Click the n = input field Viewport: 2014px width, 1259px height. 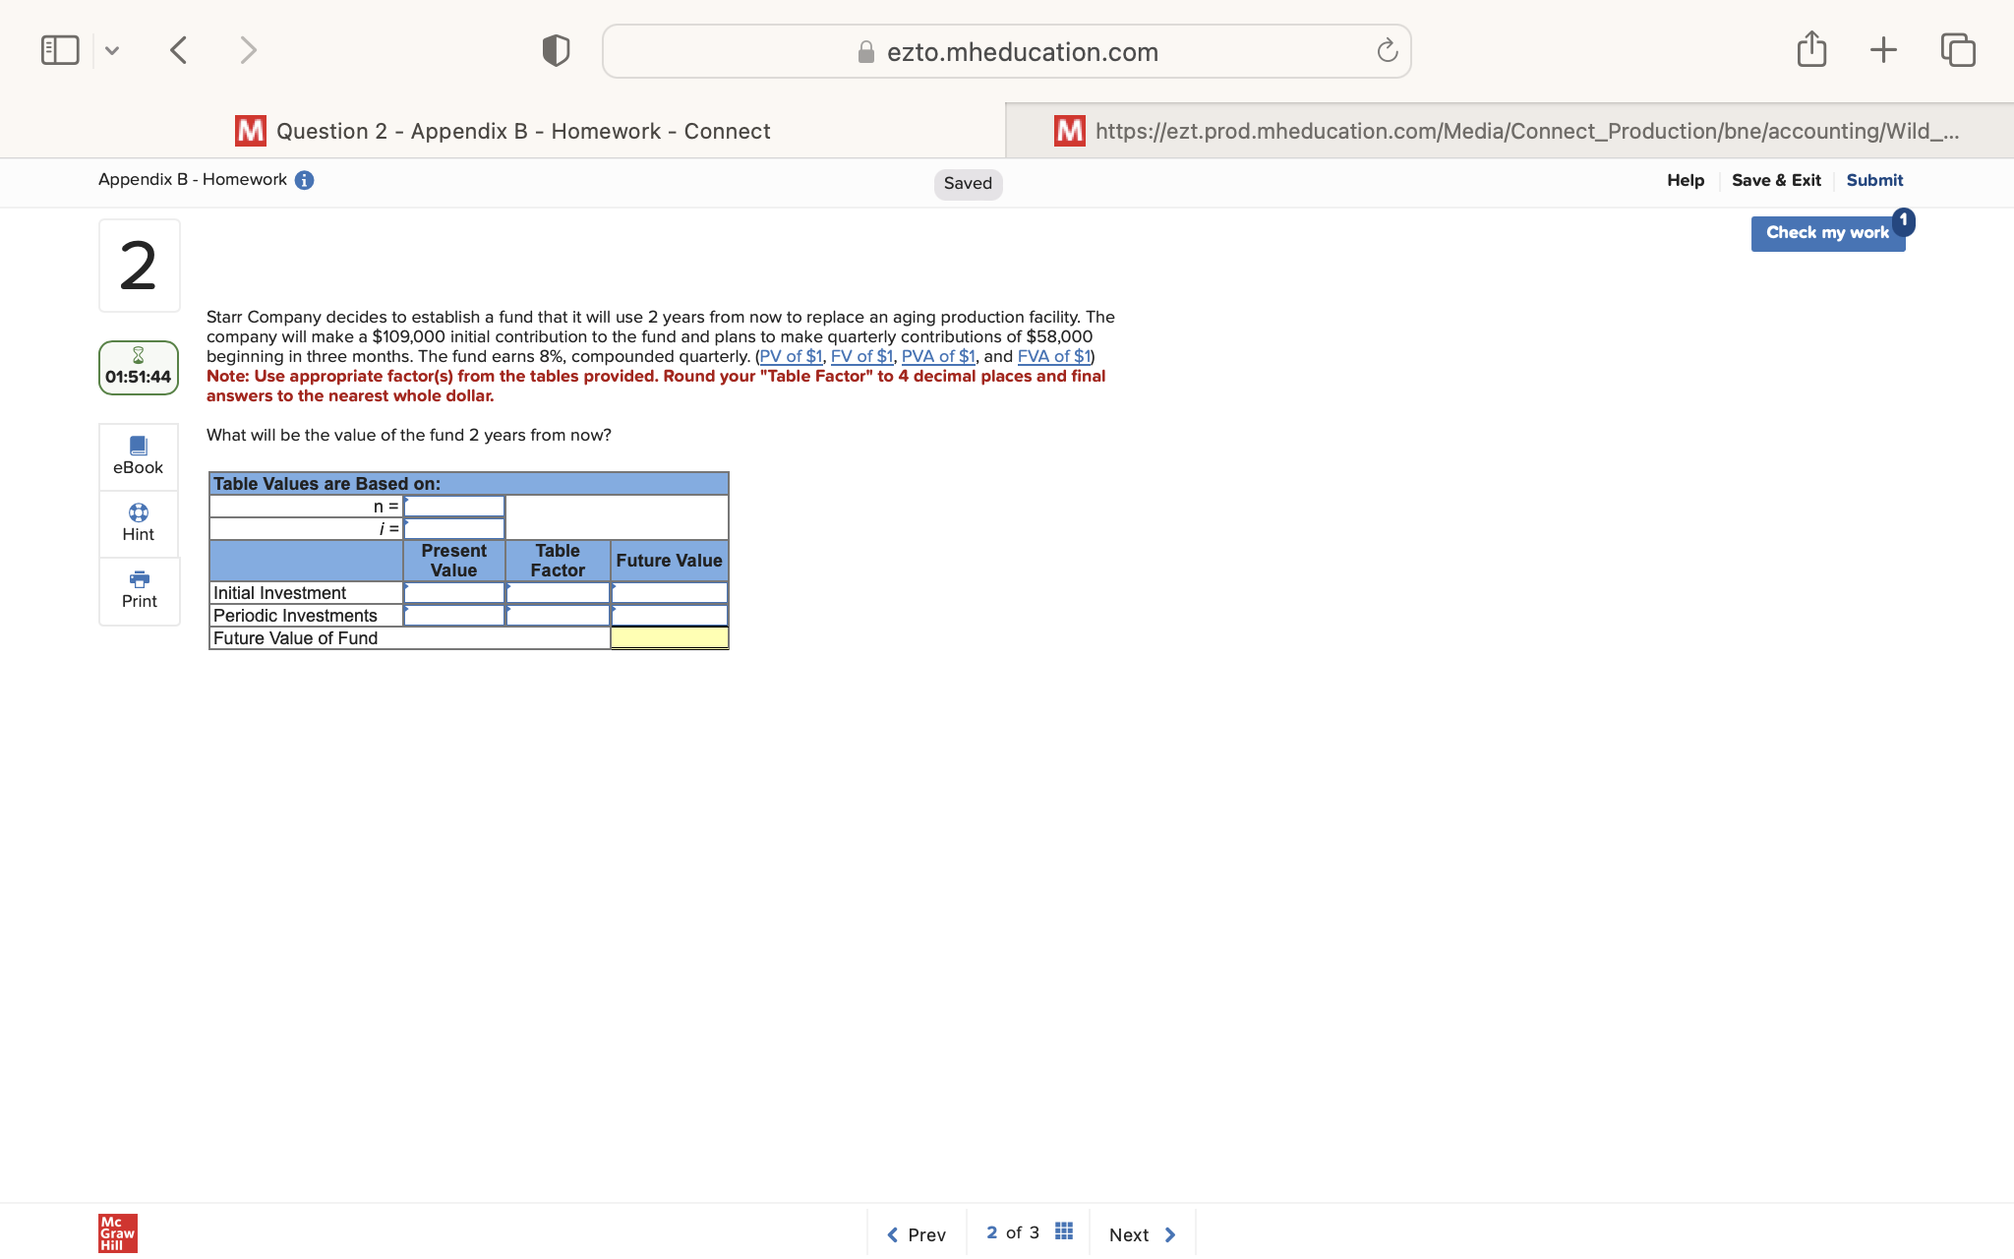point(453,506)
